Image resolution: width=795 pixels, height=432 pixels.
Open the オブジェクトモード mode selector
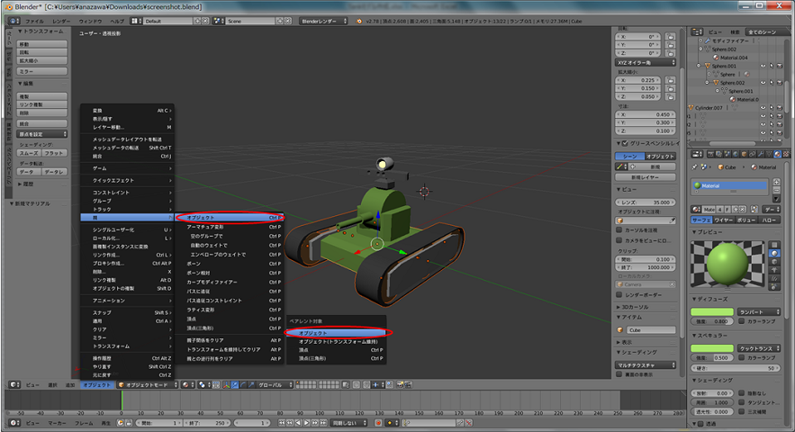tap(149, 384)
